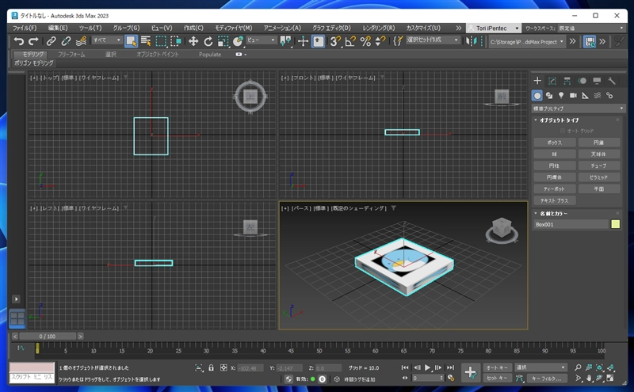Open the workspace dropdown 既定値

(591, 28)
